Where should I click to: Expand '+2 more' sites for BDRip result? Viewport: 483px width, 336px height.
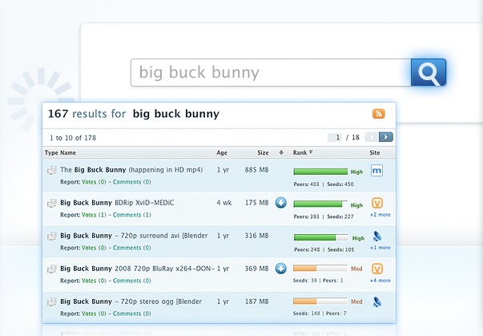point(380,215)
